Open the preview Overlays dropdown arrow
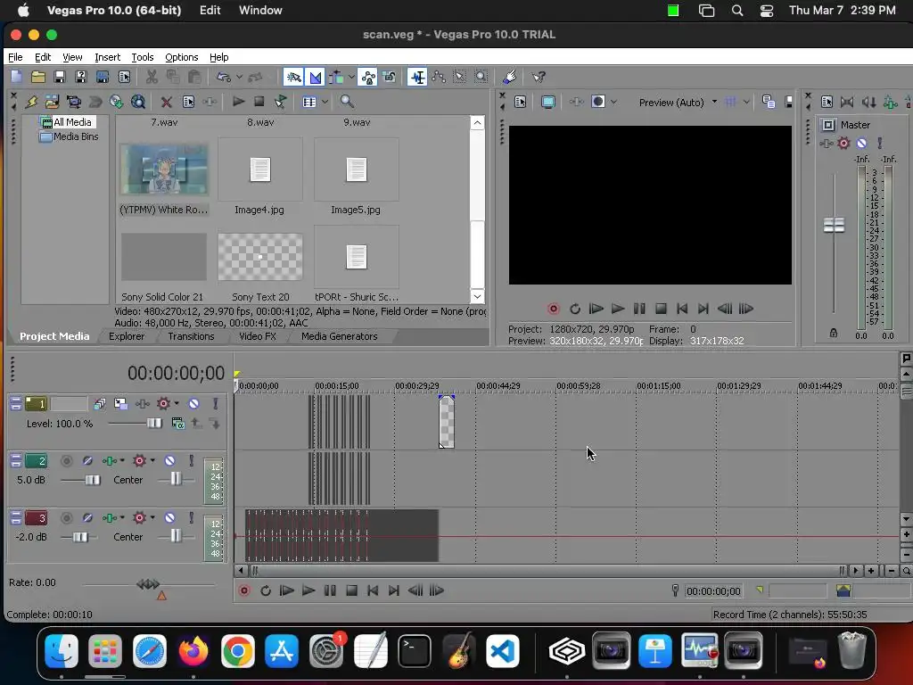Image resolution: width=913 pixels, height=685 pixels. [746, 102]
